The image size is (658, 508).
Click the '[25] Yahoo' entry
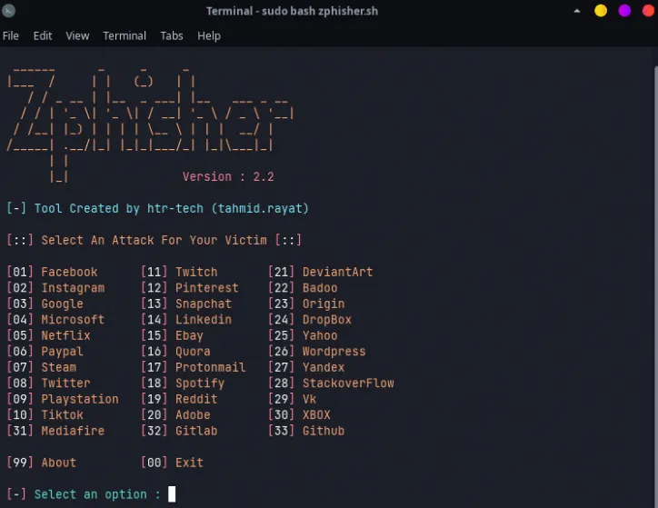tap(303, 335)
